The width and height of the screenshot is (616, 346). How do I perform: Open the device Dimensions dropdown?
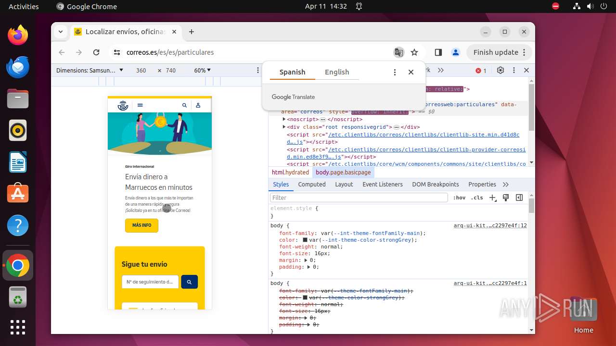[x=90, y=70]
